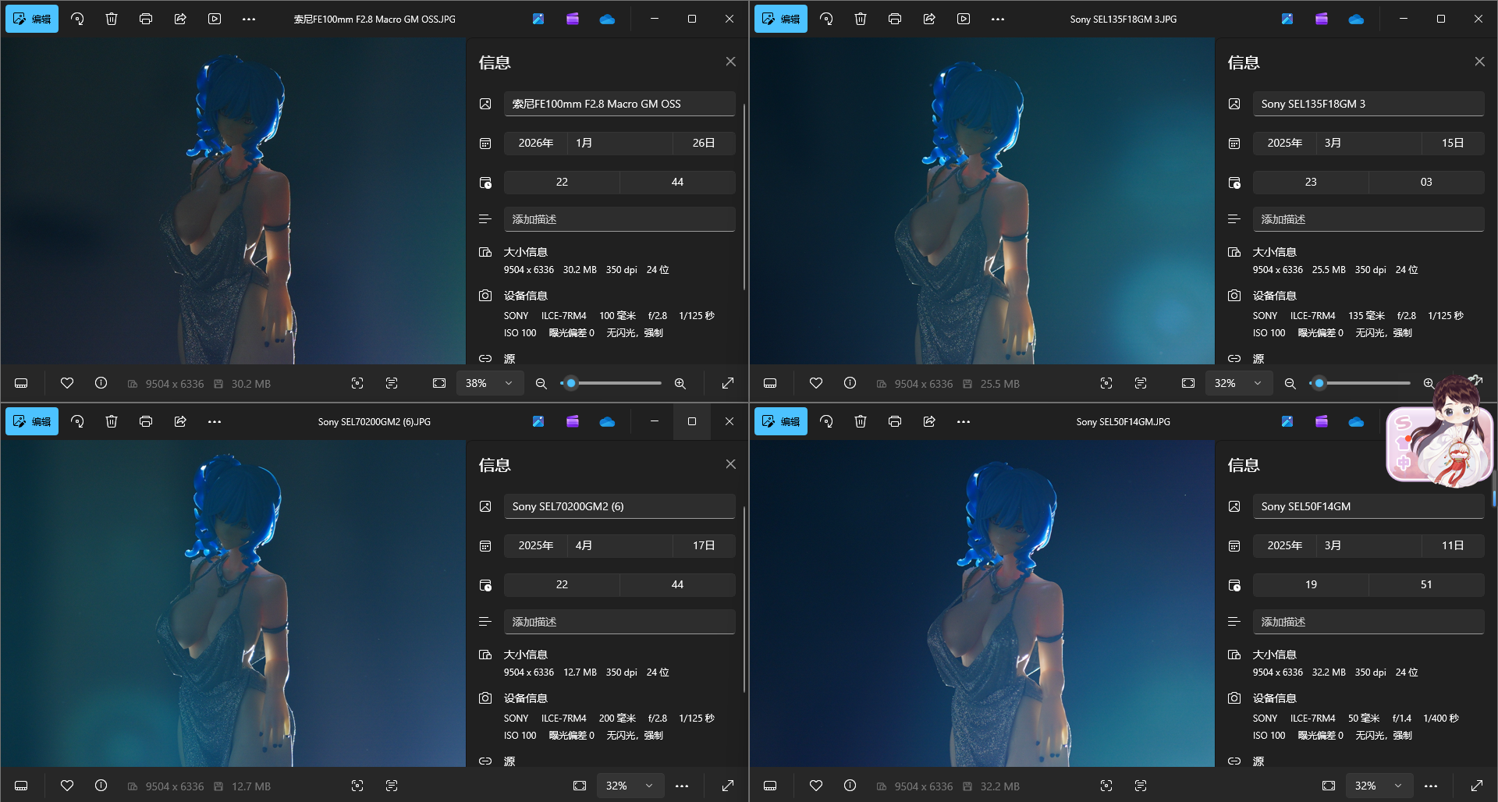The image size is (1498, 802).
Task: Open bottom-bar more options in SEL70200GM2 (6) window
Action: (682, 786)
